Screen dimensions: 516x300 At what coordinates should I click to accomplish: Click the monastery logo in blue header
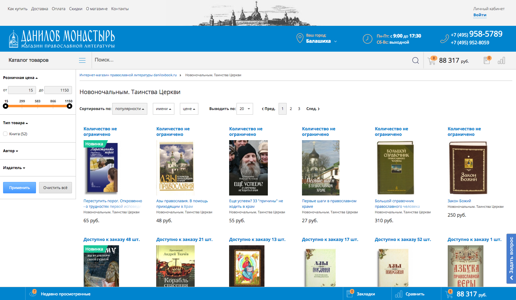tap(62, 39)
